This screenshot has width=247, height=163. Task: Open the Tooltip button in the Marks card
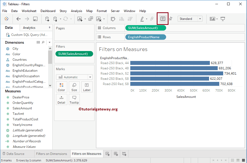pos(74,99)
